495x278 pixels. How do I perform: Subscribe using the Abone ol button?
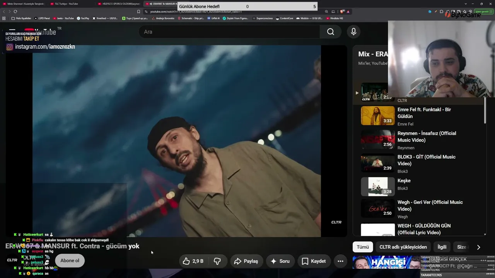pos(70,261)
